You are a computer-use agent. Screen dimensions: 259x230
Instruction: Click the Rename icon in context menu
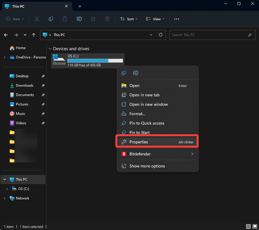tap(136, 73)
